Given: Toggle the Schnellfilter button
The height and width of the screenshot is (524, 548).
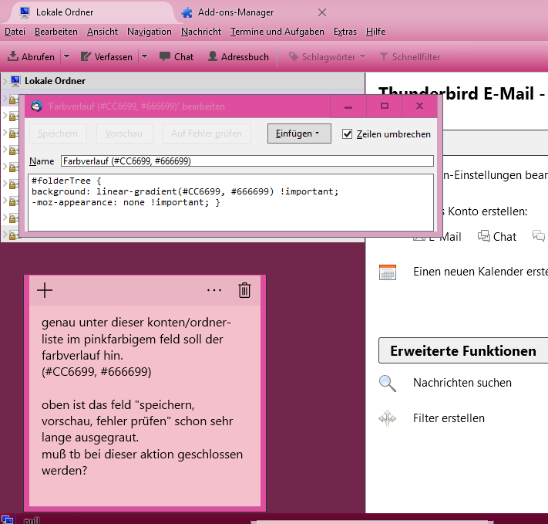Looking at the screenshot, I should tap(409, 56).
